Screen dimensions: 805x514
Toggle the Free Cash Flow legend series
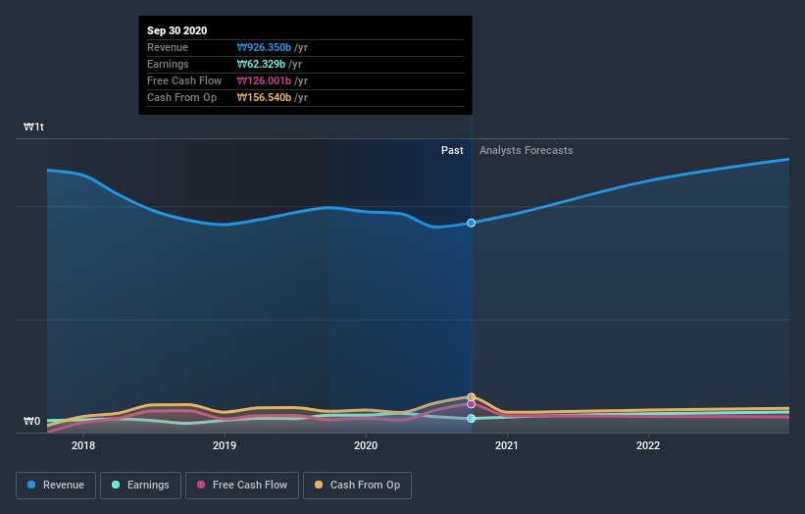pos(242,486)
